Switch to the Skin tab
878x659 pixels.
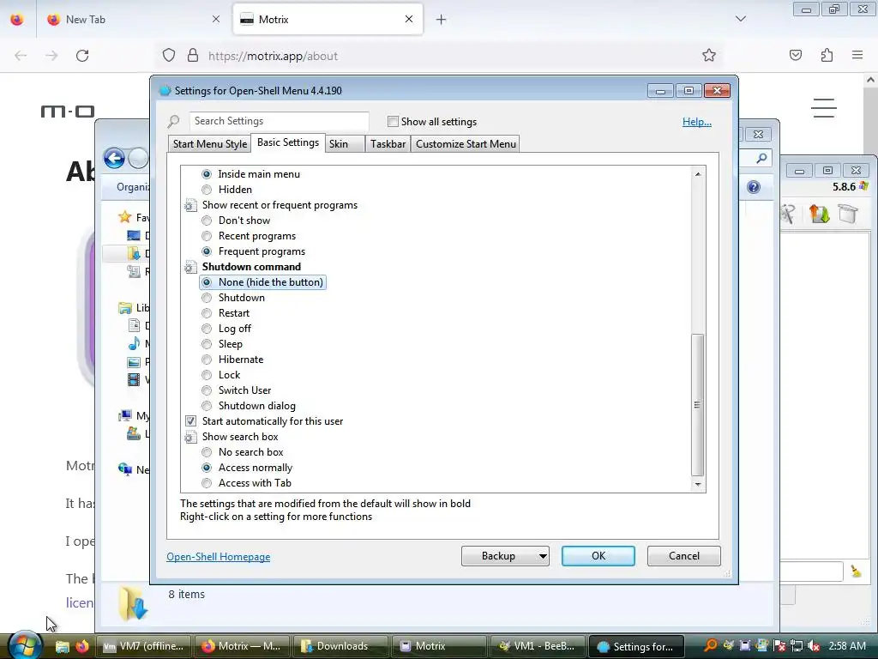(x=343, y=144)
